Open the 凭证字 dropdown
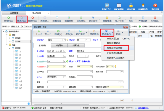This screenshot has height=111, width=164. click(x=87, y=40)
